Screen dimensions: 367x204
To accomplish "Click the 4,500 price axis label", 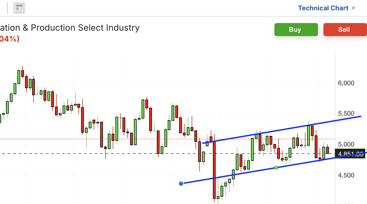I will click(346, 175).
